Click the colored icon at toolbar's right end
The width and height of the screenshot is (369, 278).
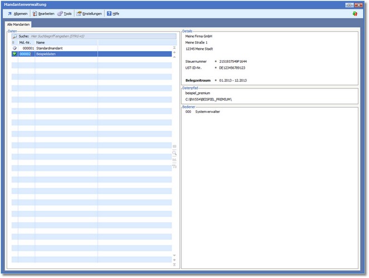[355, 13]
